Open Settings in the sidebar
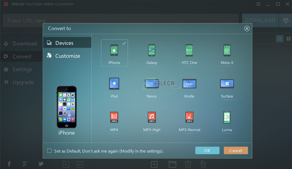This screenshot has width=292, height=169. click(x=21, y=69)
